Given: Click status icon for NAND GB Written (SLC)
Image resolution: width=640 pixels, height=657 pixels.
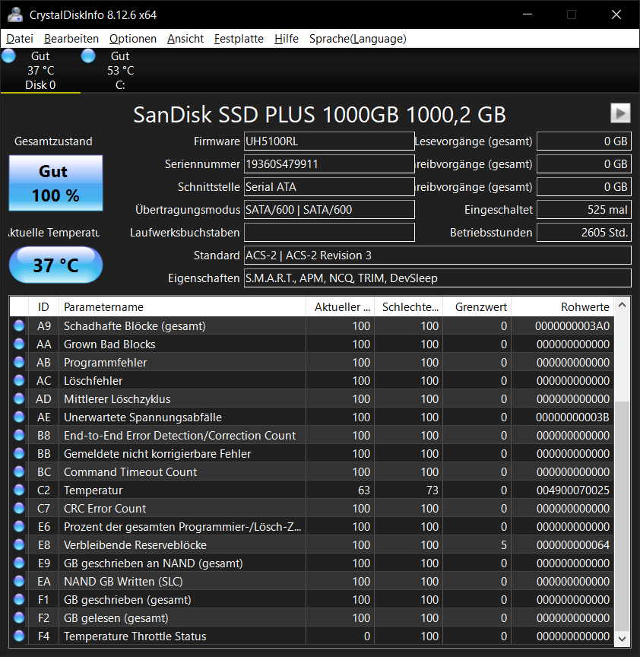Looking at the screenshot, I should coord(19,581).
